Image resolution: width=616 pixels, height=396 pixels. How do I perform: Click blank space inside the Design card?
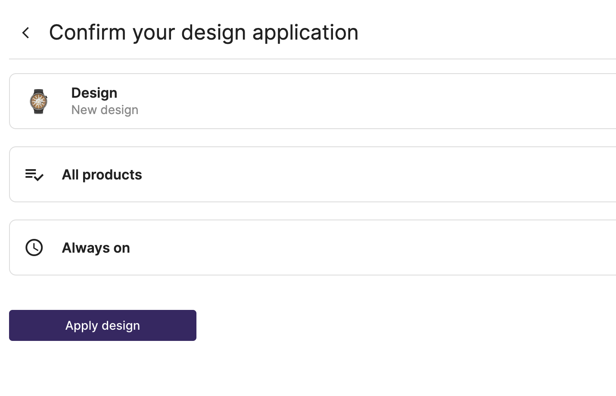click(366, 101)
